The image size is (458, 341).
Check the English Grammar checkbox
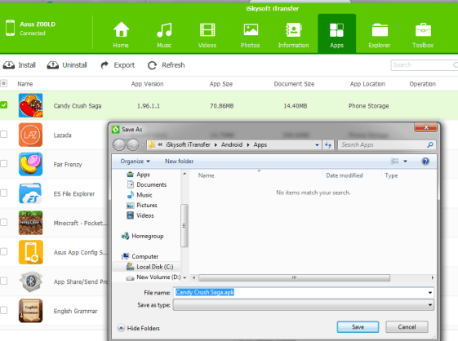4,310
